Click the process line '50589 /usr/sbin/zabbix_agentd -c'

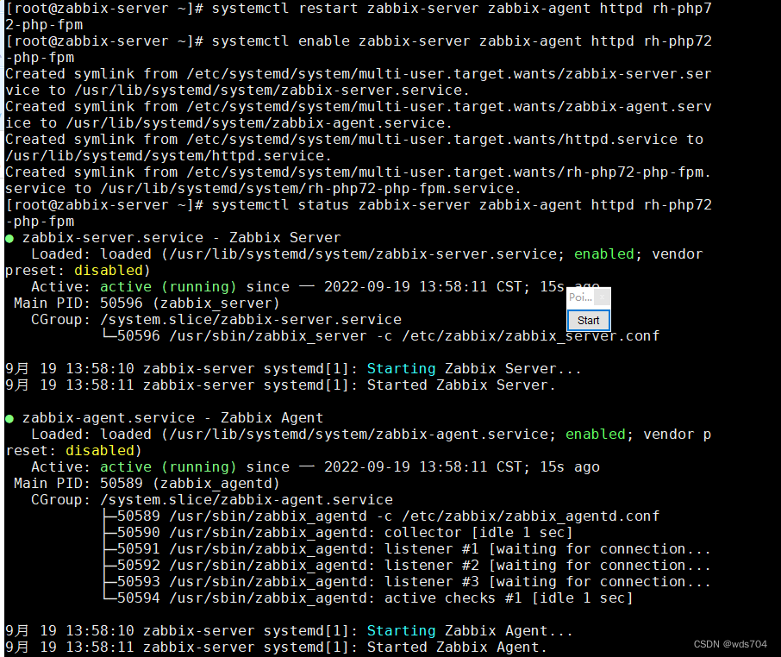[x=380, y=516]
